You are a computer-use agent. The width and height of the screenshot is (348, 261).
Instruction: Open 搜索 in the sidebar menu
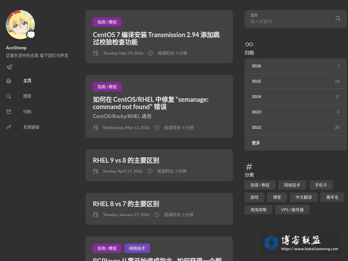pos(27,96)
